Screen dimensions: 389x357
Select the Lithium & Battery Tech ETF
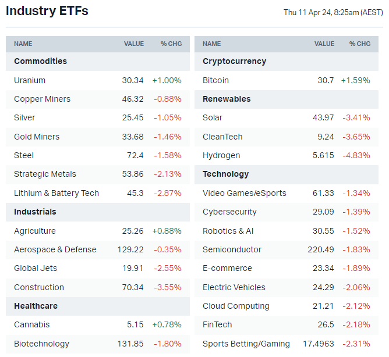[x=56, y=193]
